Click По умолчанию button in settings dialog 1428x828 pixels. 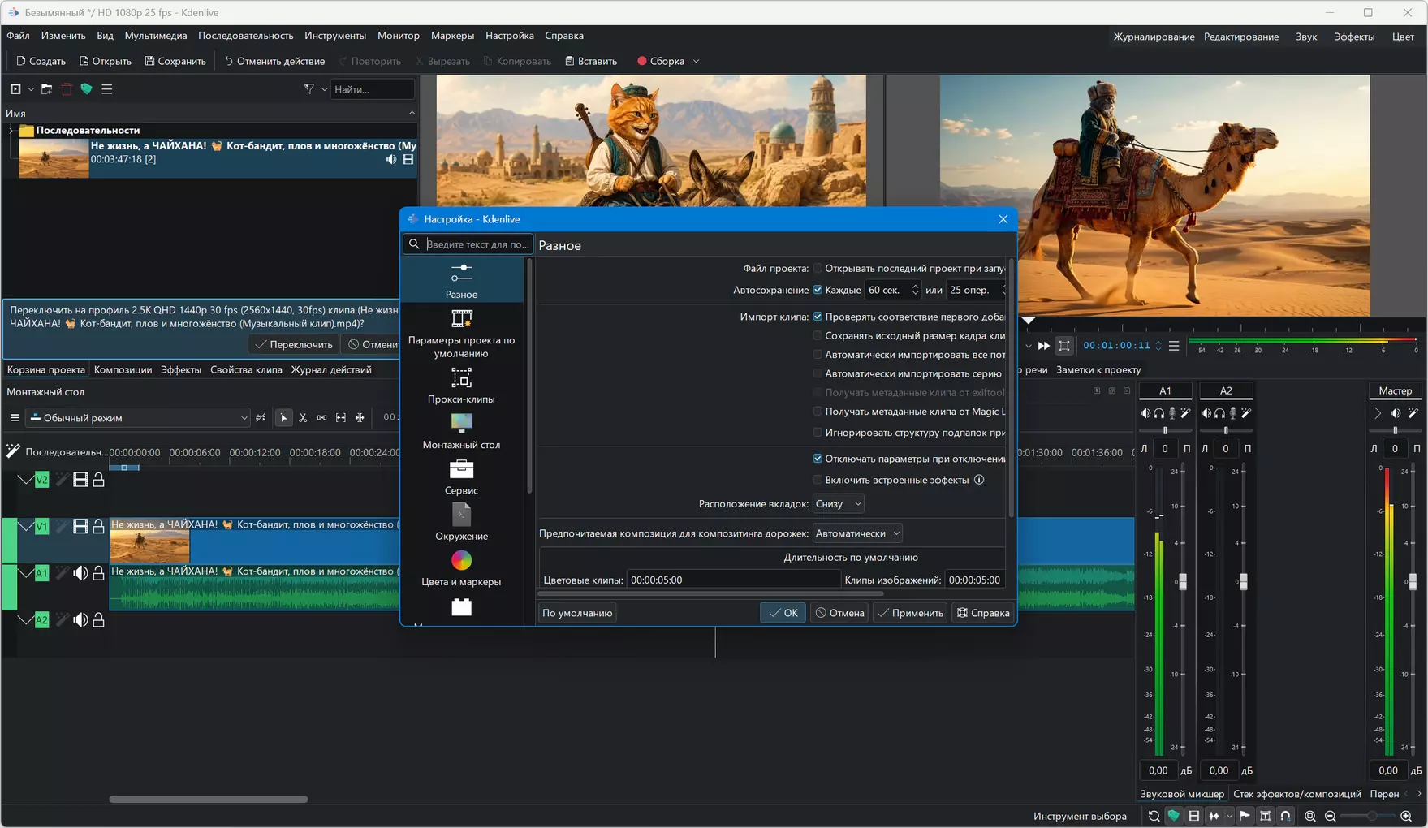tap(577, 613)
